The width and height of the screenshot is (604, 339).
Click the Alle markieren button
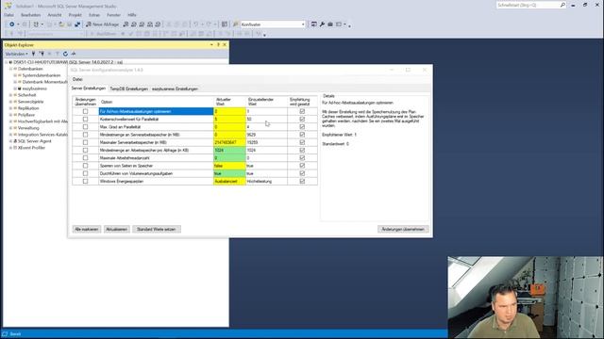pyautogui.click(x=86, y=229)
